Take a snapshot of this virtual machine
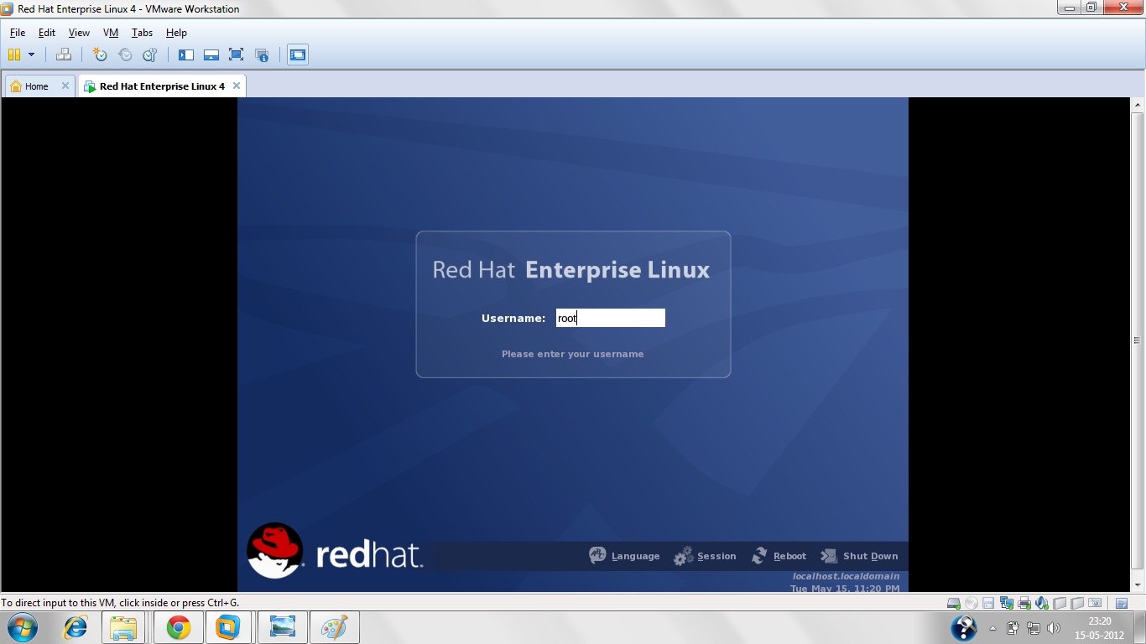1146x644 pixels. pyautogui.click(x=100, y=55)
